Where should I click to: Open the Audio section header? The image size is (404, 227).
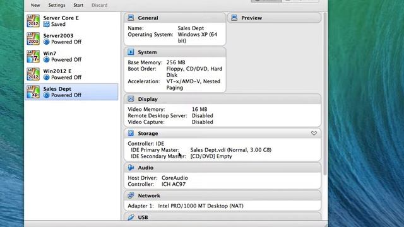coord(223,168)
